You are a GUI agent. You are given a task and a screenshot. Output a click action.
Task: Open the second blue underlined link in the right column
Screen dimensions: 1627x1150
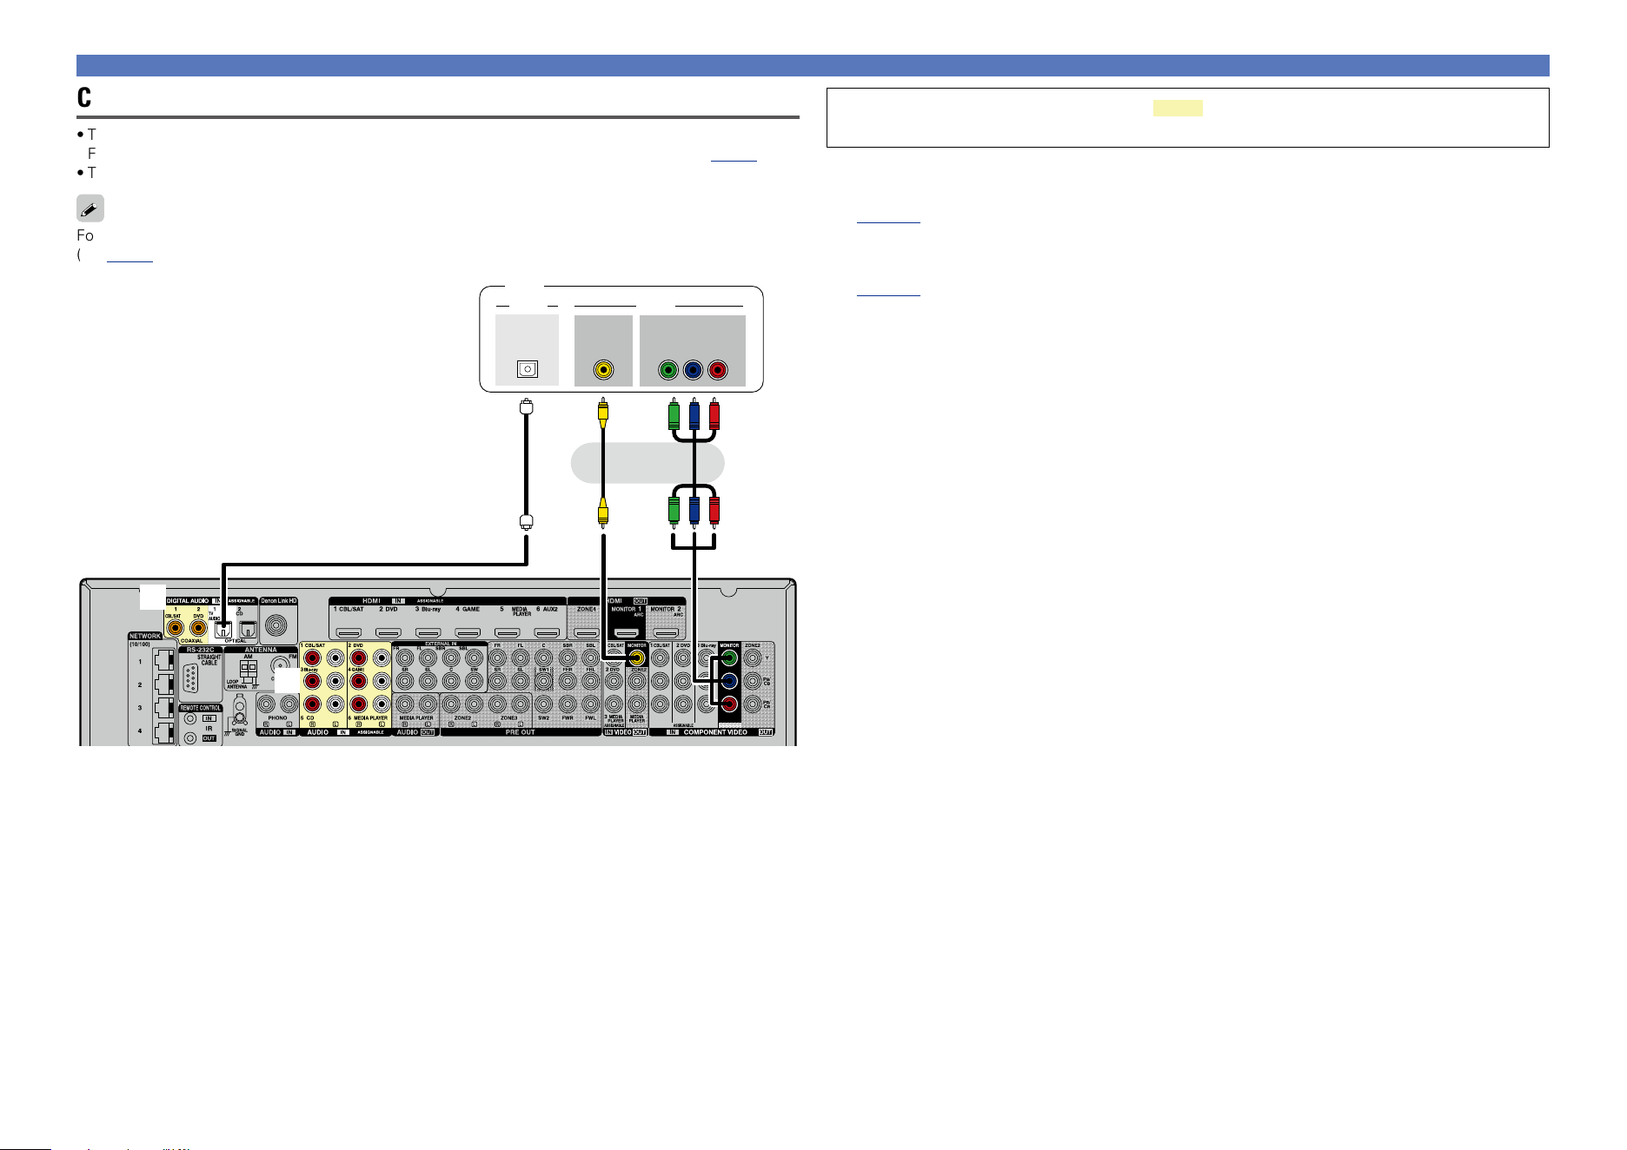[x=888, y=295]
